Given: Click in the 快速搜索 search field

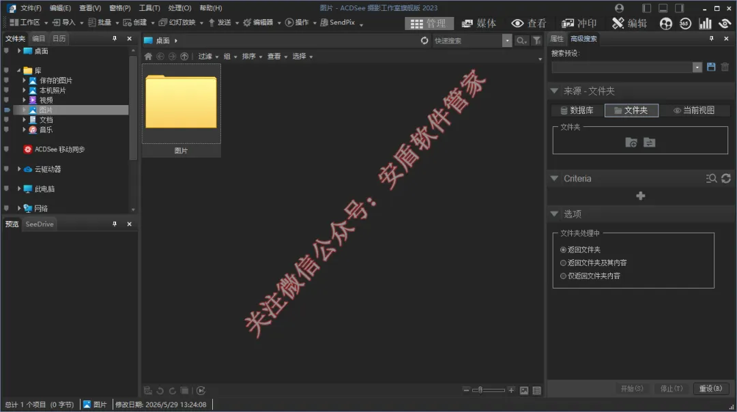Looking at the screenshot, I should click(x=467, y=41).
